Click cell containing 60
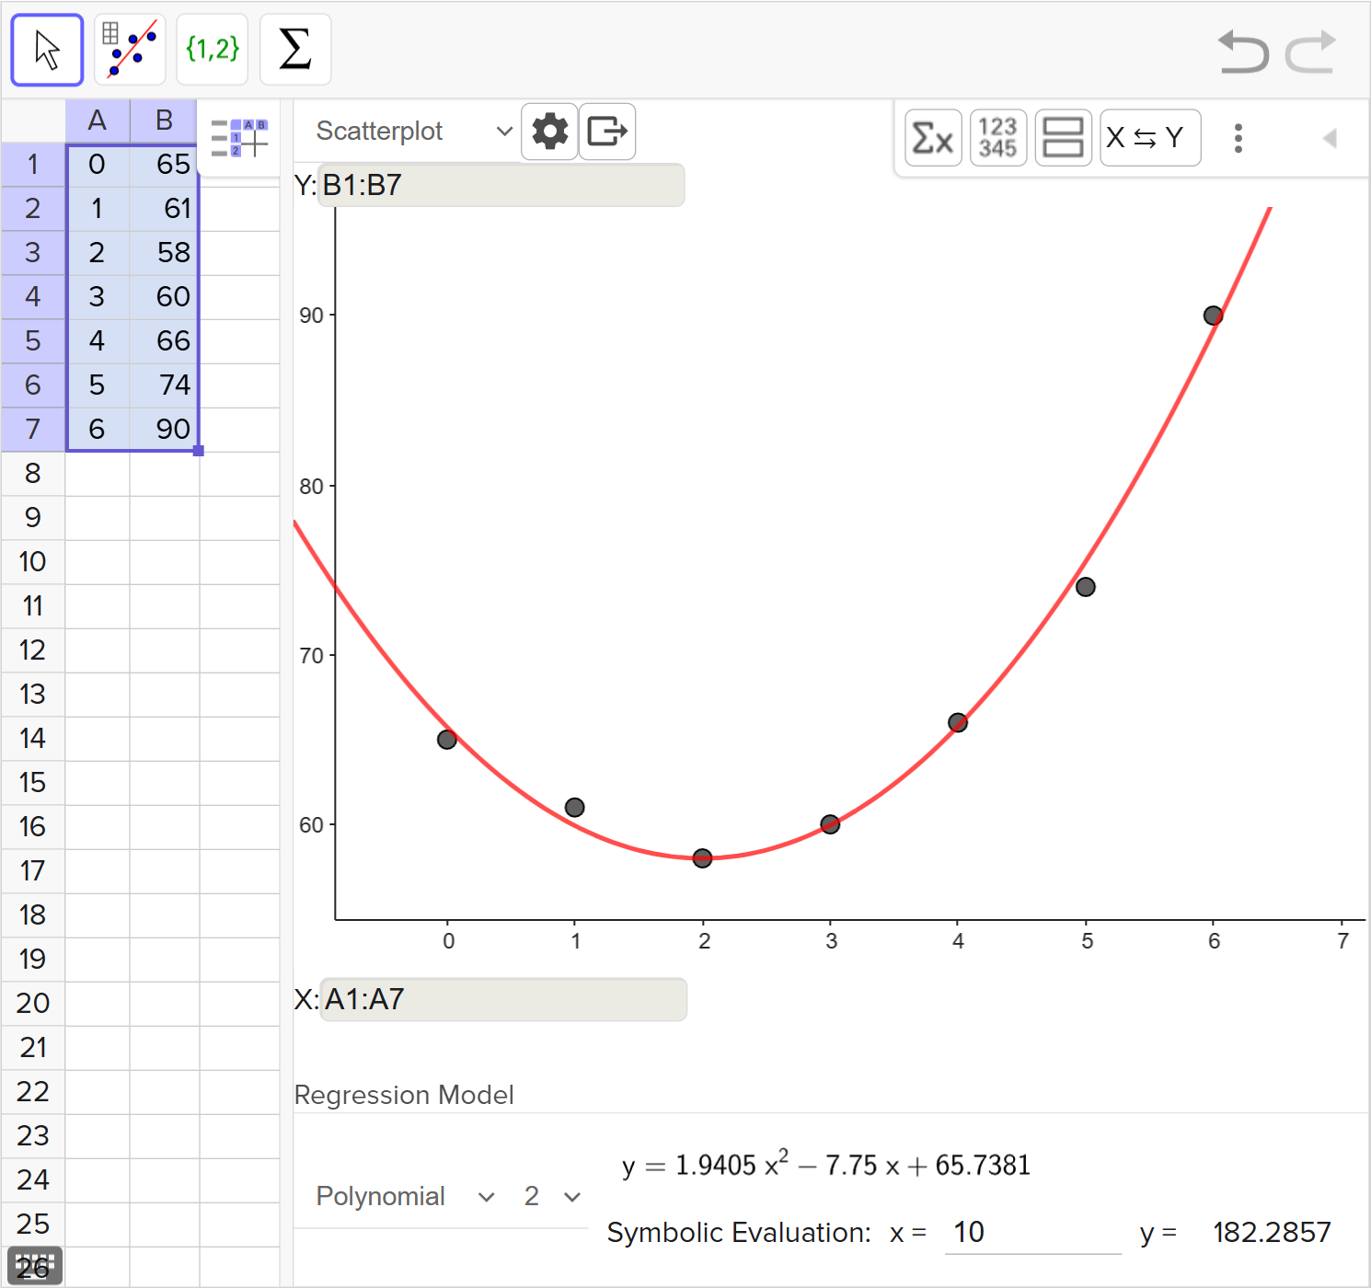Image resolution: width=1371 pixels, height=1288 pixels. point(164,297)
